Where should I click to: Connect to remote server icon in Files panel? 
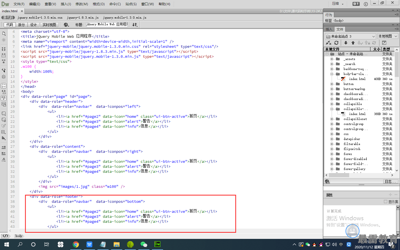329,43
